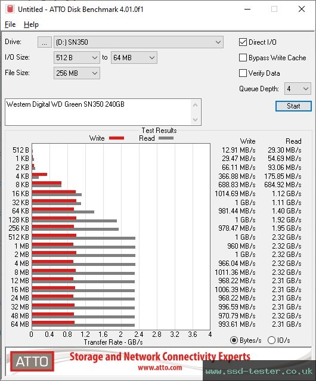Click the 512 KB row's gray read bar
This screenshot has width=316, height=381.
click(83, 238)
